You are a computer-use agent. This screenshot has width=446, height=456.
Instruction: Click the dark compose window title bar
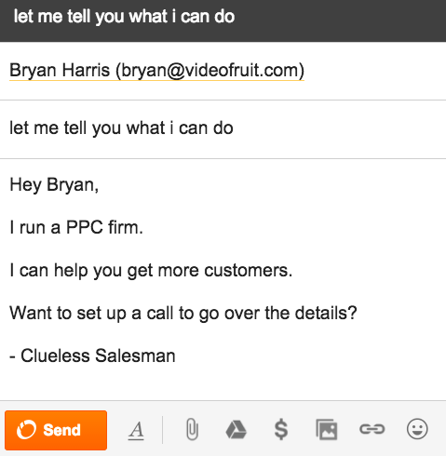click(223, 20)
